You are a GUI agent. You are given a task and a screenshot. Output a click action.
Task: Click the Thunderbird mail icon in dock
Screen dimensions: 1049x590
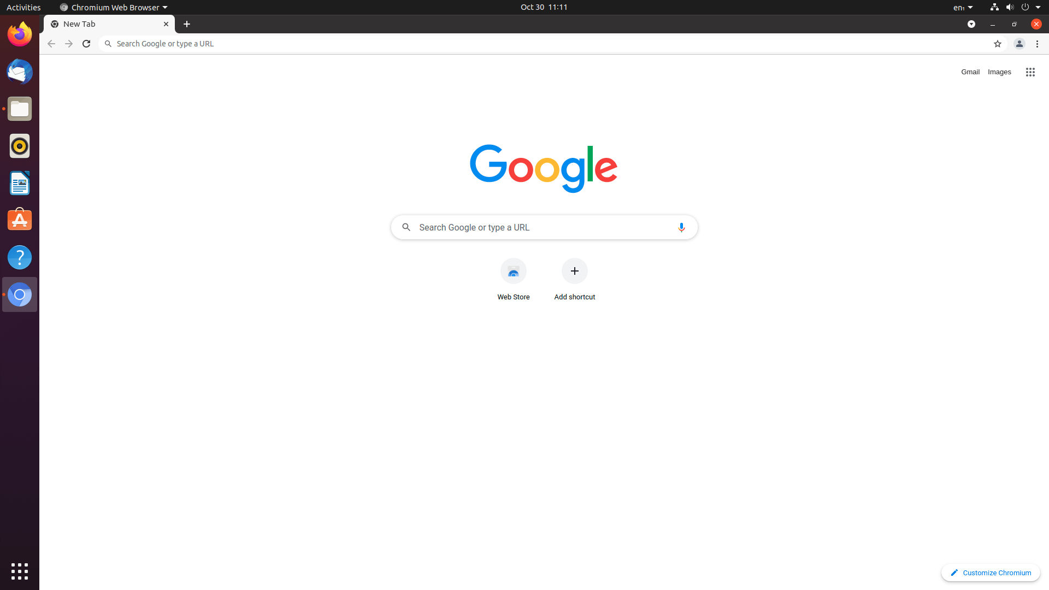(20, 72)
